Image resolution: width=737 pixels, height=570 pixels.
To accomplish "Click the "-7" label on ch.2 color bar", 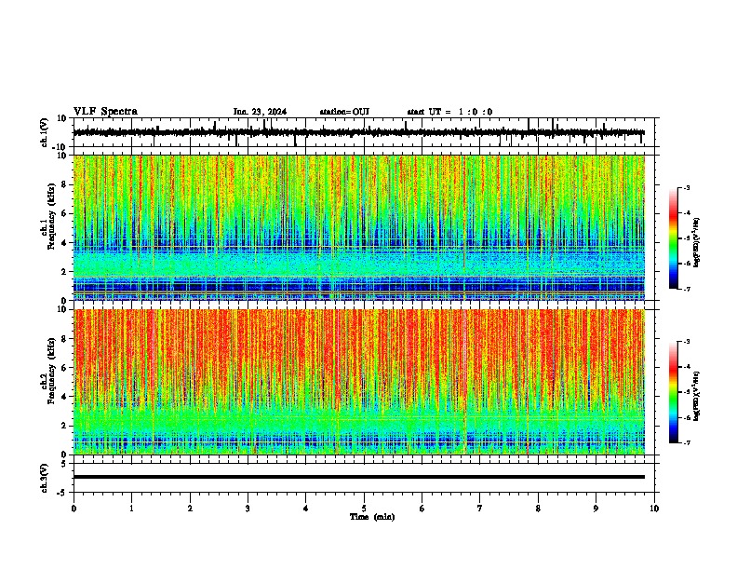I will point(687,442).
